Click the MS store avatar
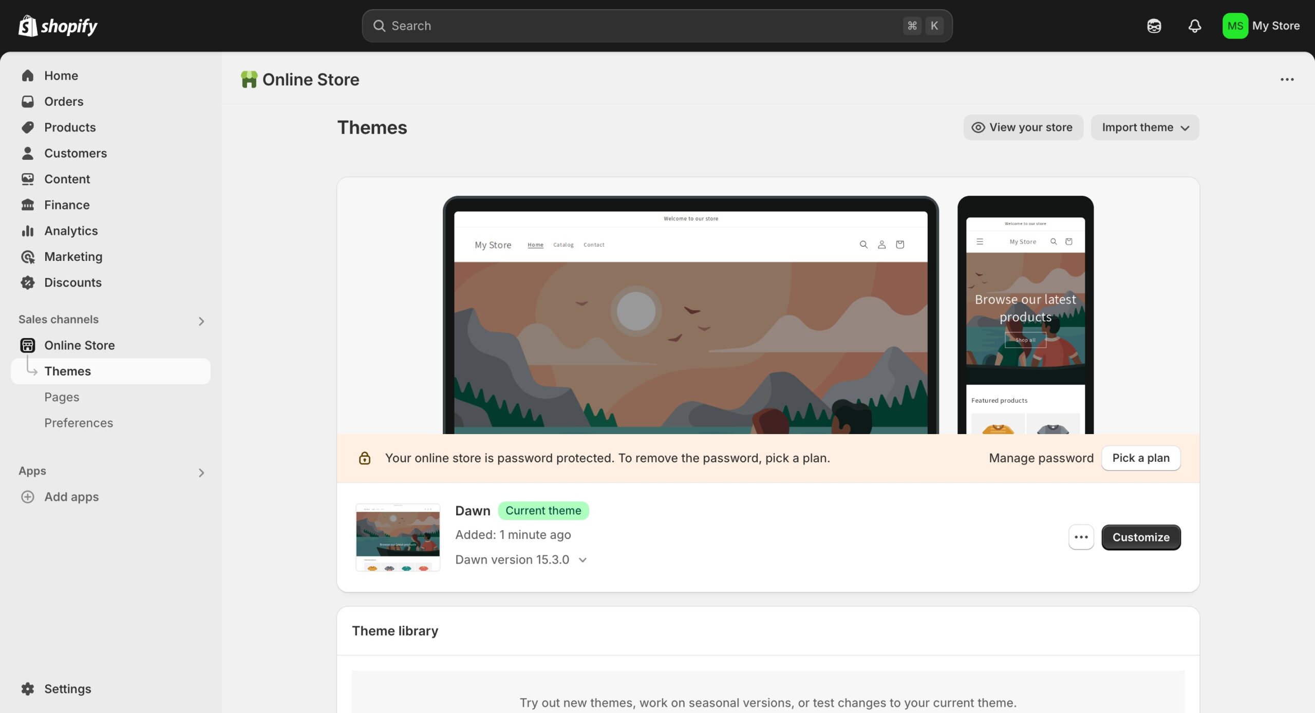 [1234, 26]
